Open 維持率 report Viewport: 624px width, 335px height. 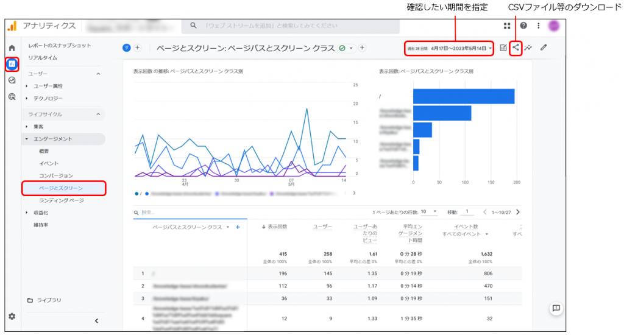tap(41, 225)
